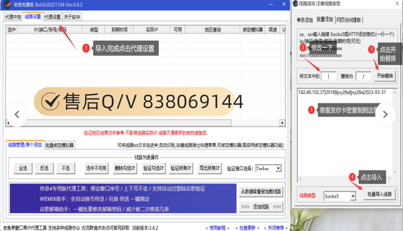Open the 验证接口选择 Taobao dropdown

tap(278, 169)
